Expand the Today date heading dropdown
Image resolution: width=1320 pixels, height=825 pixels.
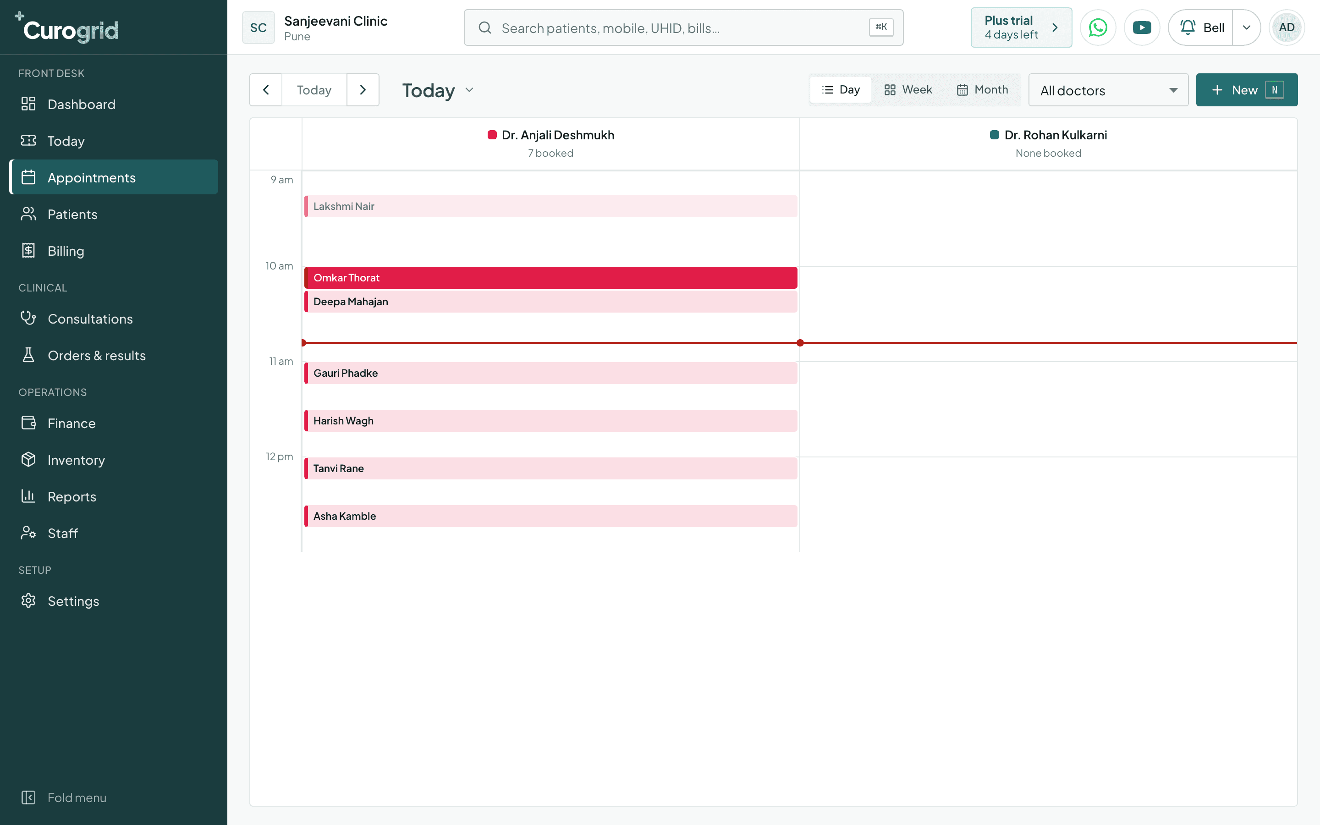tap(438, 90)
